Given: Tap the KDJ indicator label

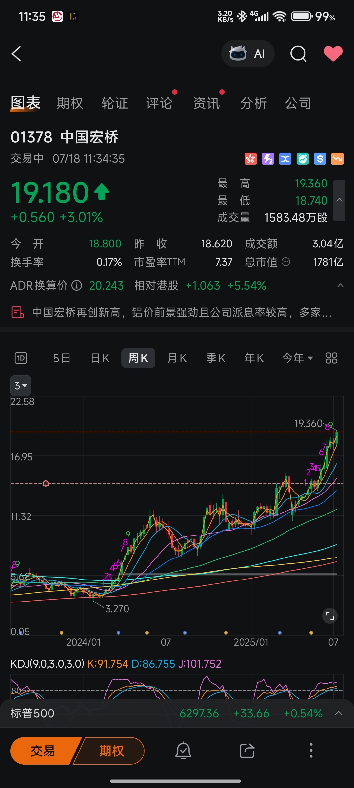Looking at the screenshot, I should click(x=48, y=664).
